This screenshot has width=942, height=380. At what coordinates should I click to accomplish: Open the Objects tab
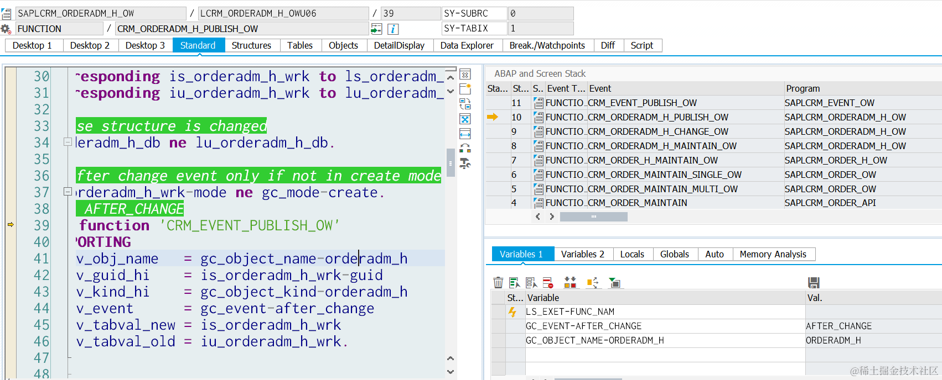[x=344, y=45]
